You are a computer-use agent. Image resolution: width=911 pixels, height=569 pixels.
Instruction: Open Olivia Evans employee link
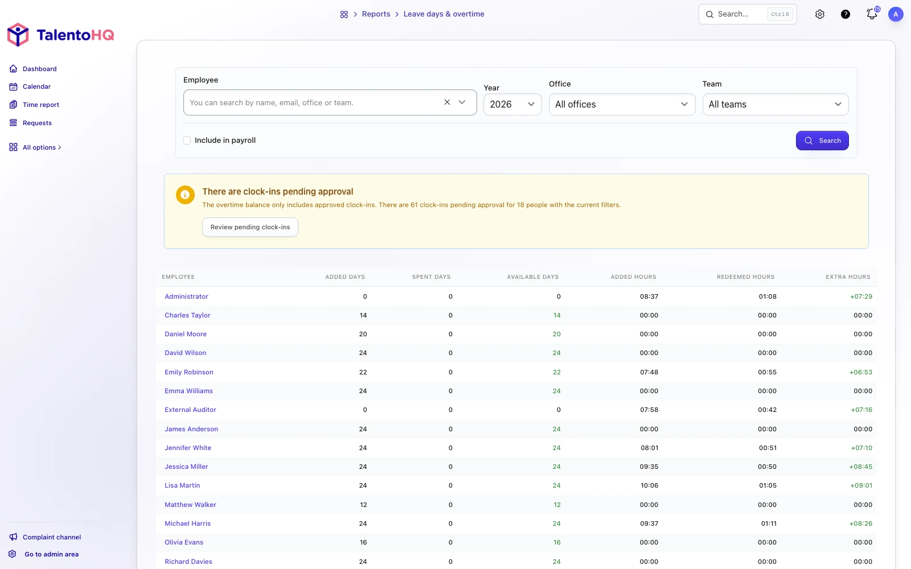click(184, 542)
